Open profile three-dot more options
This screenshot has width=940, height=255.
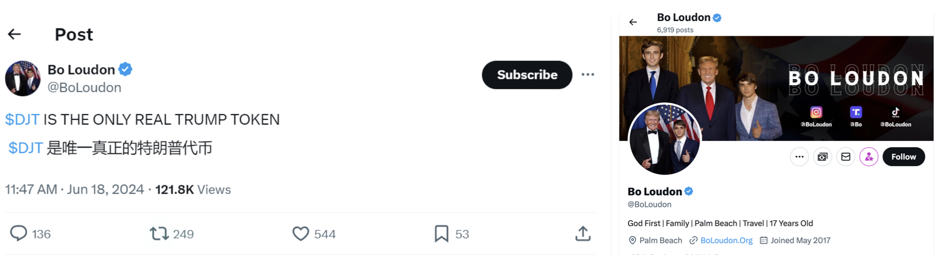799,157
